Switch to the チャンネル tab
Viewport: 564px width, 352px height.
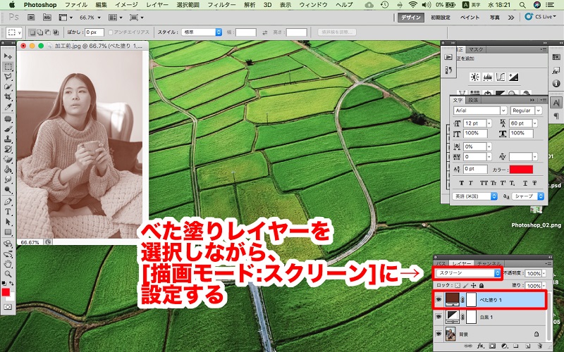point(489,263)
